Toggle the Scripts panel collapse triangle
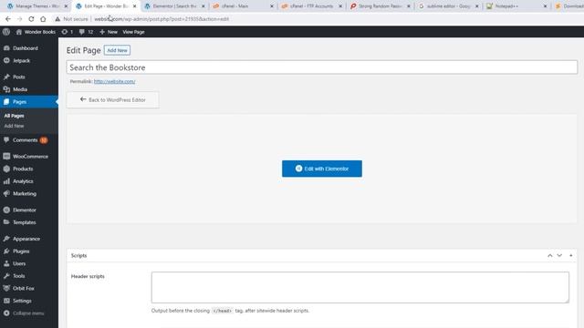584x328 pixels. tap(570, 255)
